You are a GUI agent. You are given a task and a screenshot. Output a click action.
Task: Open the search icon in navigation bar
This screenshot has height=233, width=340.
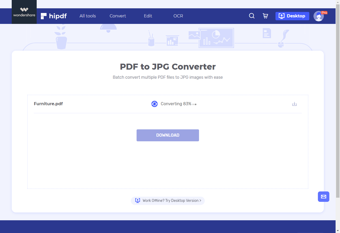pyautogui.click(x=252, y=16)
